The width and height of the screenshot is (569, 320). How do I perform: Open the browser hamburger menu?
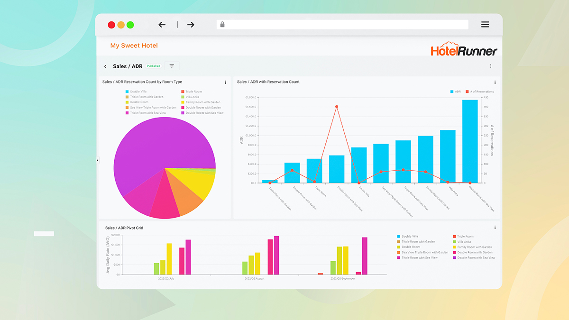[x=485, y=25]
